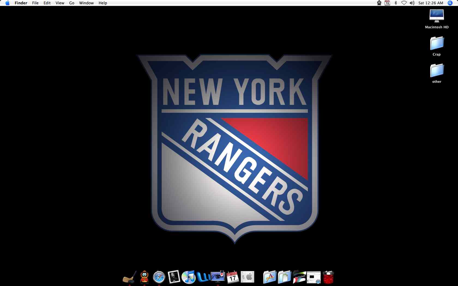458x286 pixels.
Task: Select the Crap folder on the desktop
Action: 437,43
